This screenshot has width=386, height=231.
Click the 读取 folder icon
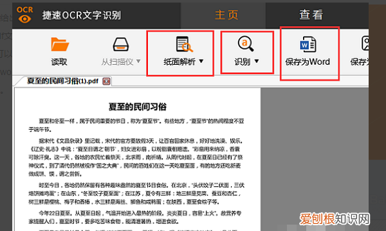tap(60, 44)
